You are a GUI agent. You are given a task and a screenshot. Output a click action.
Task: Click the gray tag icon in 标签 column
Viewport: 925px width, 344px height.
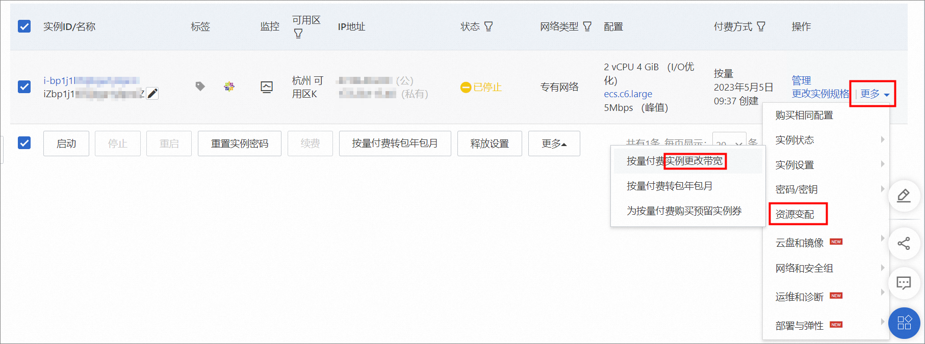[200, 87]
